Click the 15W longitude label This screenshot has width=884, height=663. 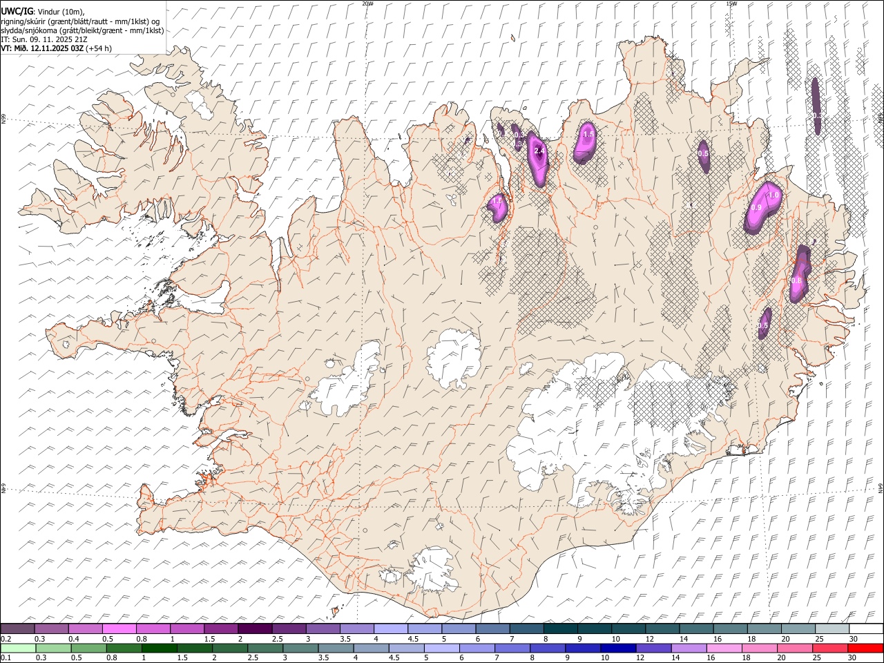click(x=731, y=3)
